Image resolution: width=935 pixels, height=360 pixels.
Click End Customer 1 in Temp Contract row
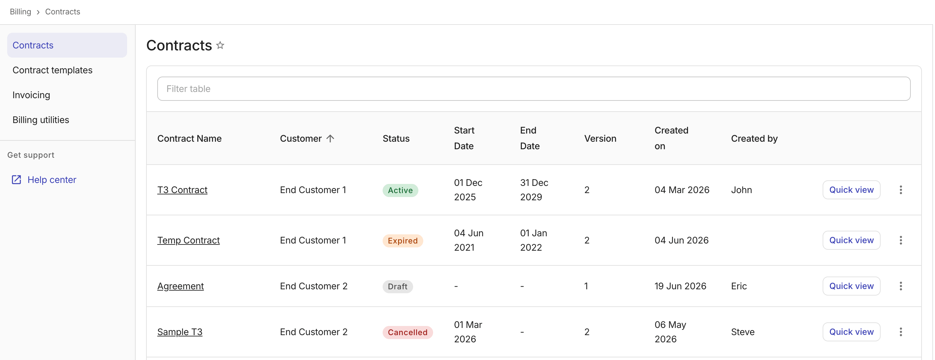(x=313, y=240)
